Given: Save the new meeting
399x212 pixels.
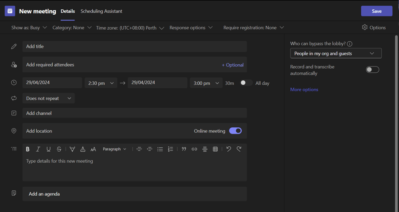Looking at the screenshot, I should (376, 11).
